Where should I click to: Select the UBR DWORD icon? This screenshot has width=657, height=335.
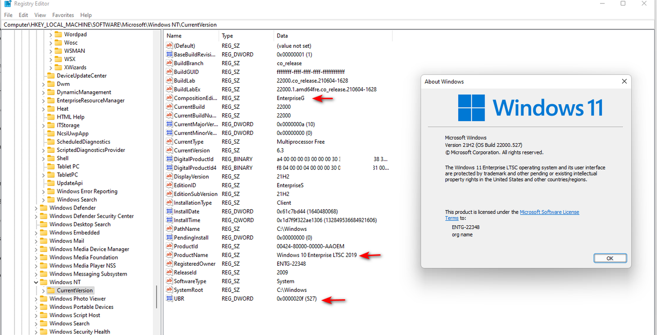pyautogui.click(x=170, y=299)
